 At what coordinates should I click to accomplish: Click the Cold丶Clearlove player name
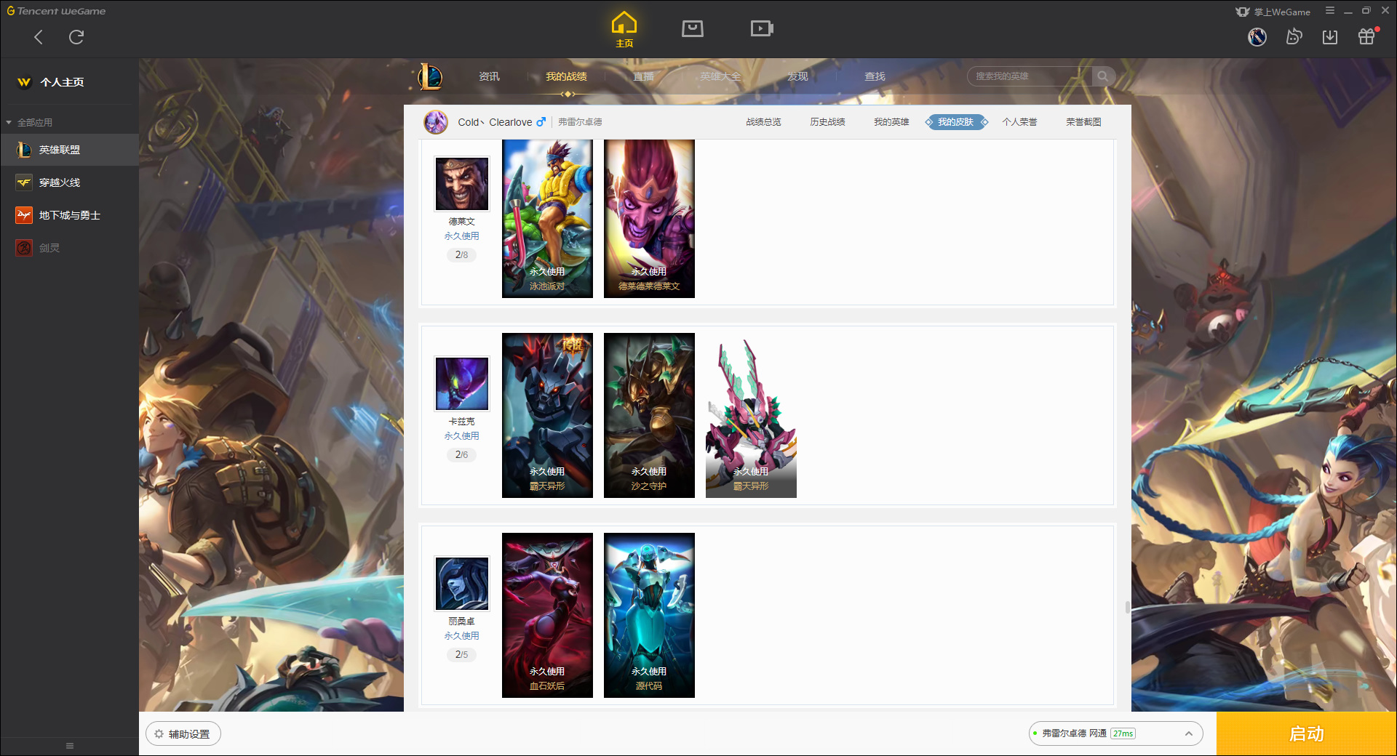pos(495,122)
